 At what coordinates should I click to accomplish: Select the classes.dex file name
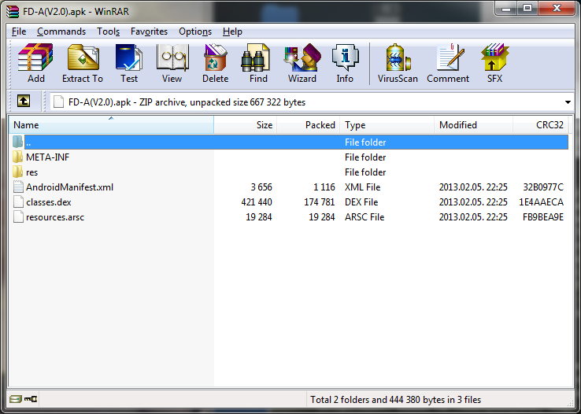coord(49,202)
